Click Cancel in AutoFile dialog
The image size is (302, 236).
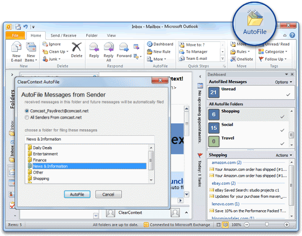pos(108,195)
